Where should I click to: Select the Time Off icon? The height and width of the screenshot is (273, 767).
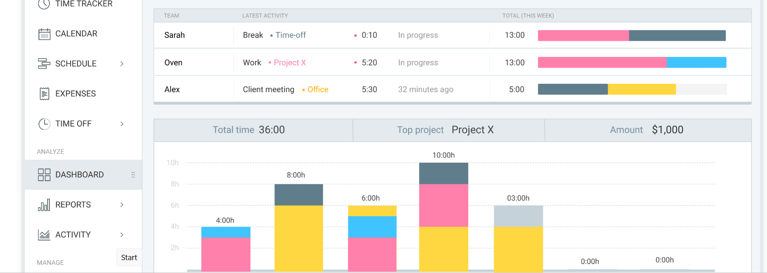click(x=44, y=123)
